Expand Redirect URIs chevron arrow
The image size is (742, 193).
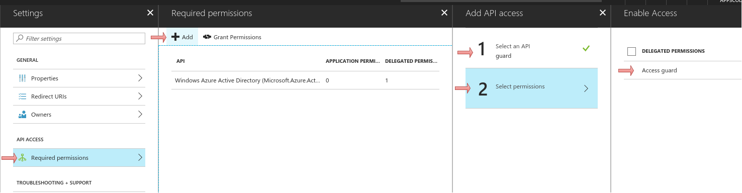(x=140, y=96)
